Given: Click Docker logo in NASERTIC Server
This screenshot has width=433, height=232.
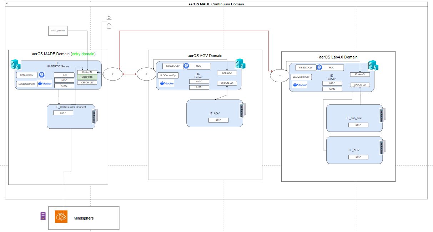Looking at the screenshot, I should (x=45, y=84).
